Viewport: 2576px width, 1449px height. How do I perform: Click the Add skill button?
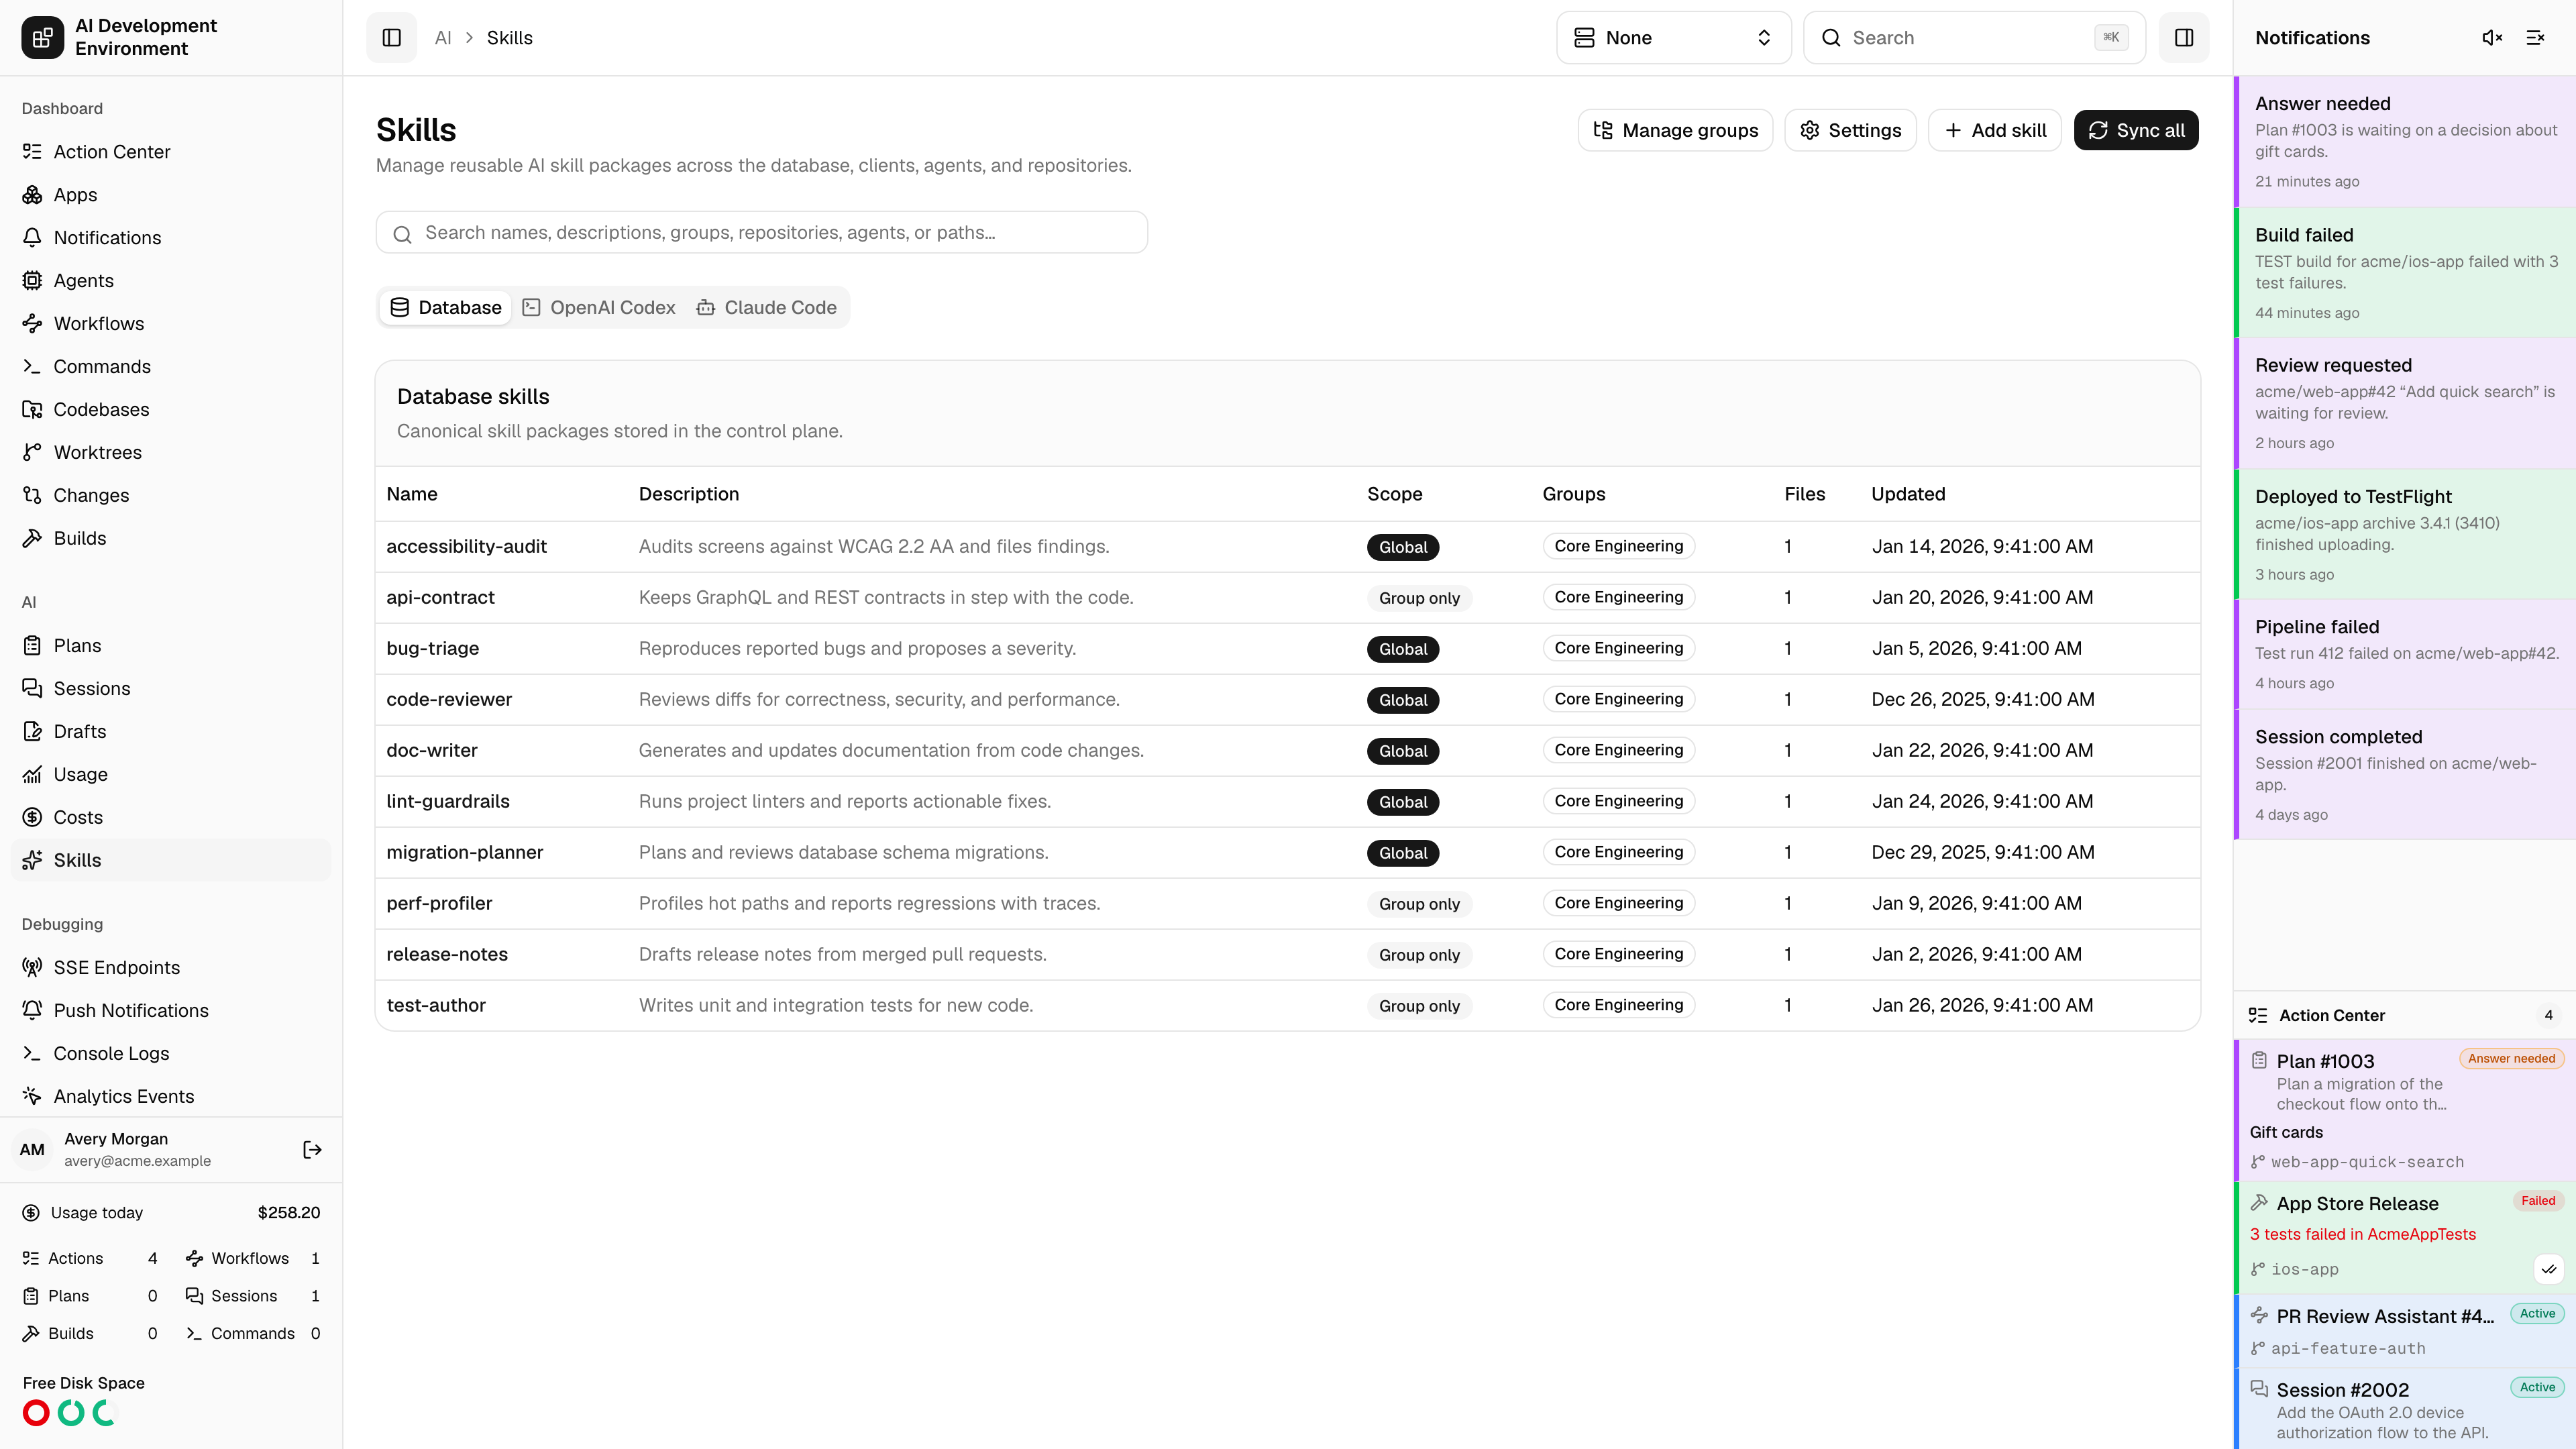point(1994,130)
